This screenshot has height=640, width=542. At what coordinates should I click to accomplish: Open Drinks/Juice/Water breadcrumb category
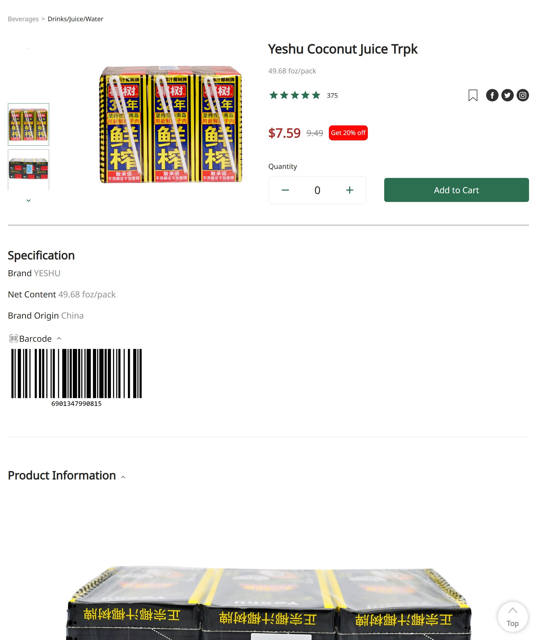pos(76,19)
